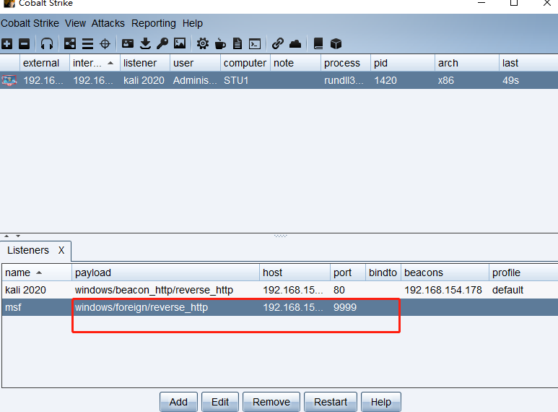
Task: Sort sessions by user column header
Action: 195,63
